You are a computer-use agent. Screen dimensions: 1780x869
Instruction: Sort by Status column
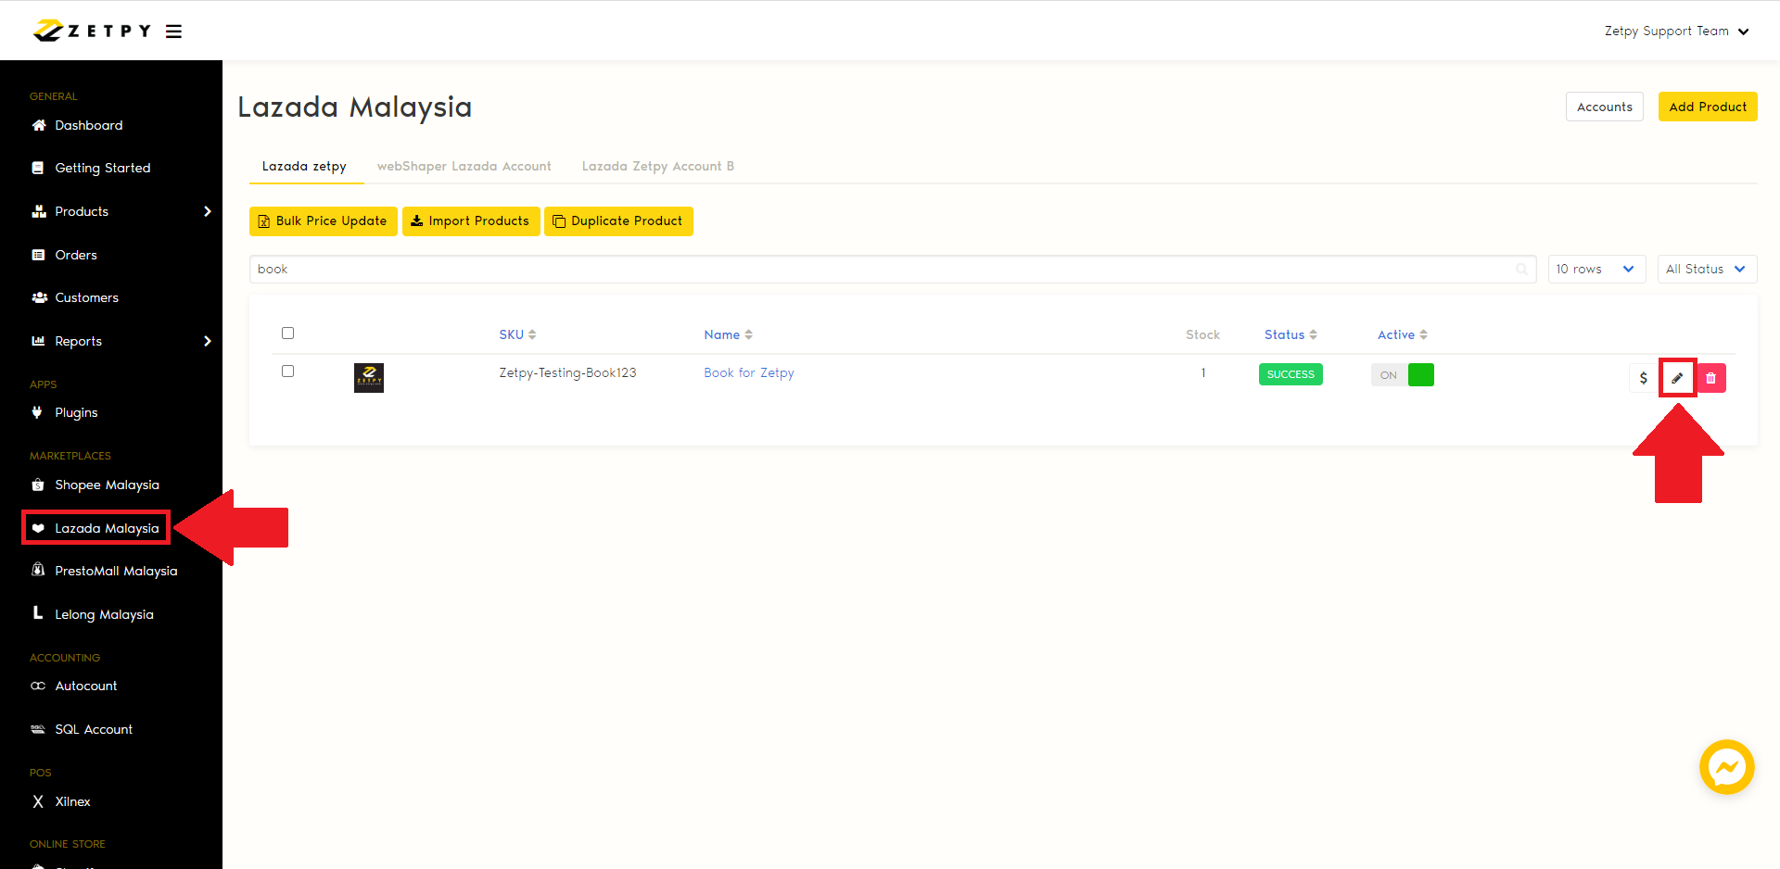(x=1290, y=334)
